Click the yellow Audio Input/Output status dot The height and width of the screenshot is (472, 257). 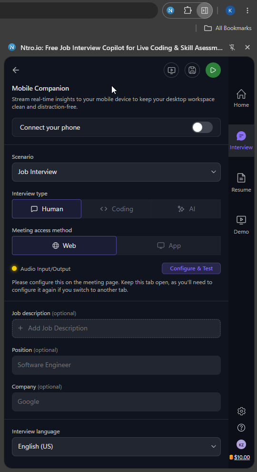point(14,268)
